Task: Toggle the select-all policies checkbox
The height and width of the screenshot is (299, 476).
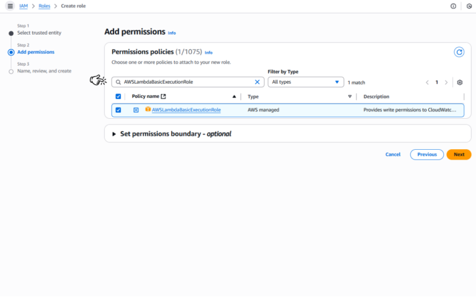Action: [x=118, y=97]
